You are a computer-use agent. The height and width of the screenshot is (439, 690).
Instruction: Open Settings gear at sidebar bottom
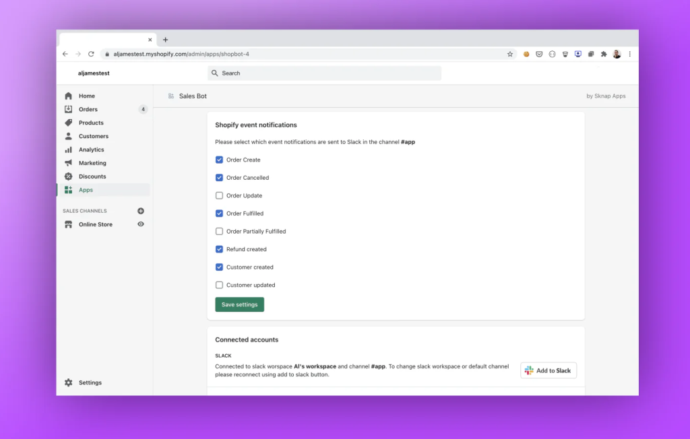(68, 382)
